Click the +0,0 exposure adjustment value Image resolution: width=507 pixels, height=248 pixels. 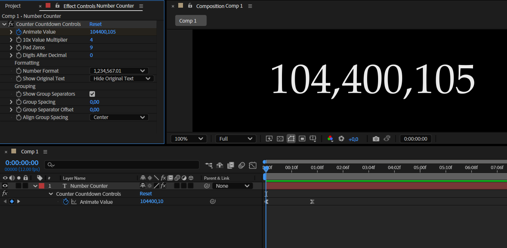coord(353,138)
